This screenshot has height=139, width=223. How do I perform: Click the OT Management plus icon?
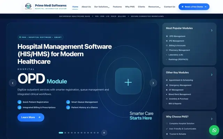point(167,90)
